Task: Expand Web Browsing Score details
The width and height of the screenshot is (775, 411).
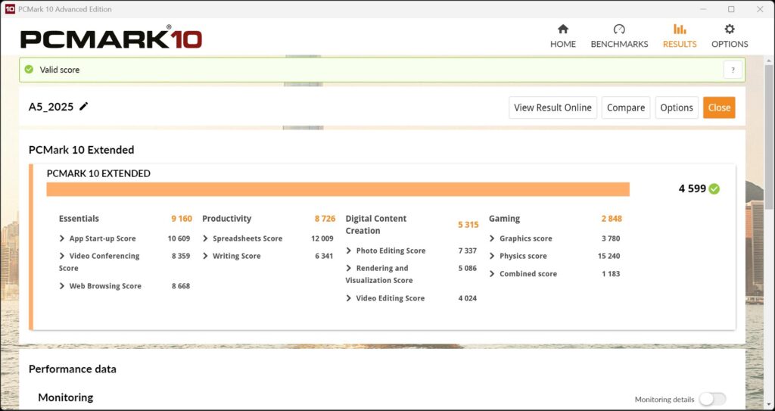Action: [x=62, y=286]
